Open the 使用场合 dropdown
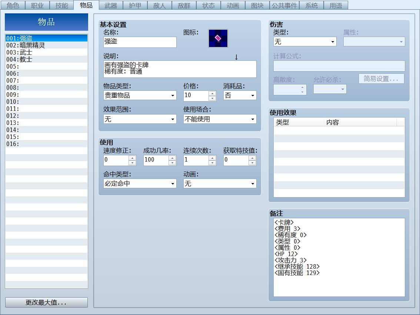Screen dimensions: 420x315 [220, 119]
